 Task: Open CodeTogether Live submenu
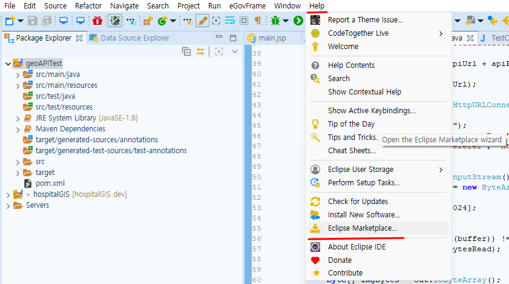(378, 33)
